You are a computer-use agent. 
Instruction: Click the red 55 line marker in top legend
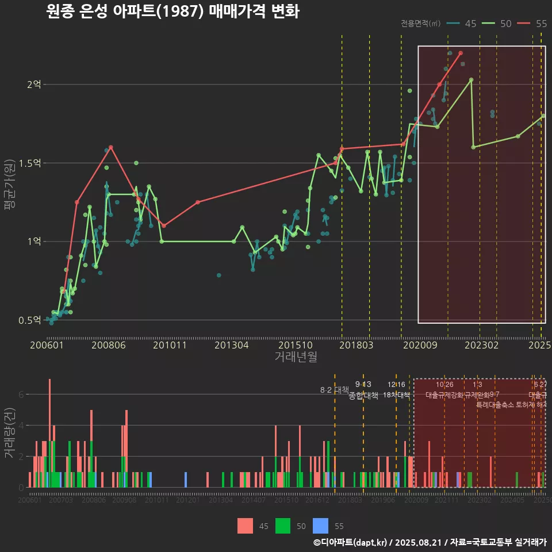[524, 24]
